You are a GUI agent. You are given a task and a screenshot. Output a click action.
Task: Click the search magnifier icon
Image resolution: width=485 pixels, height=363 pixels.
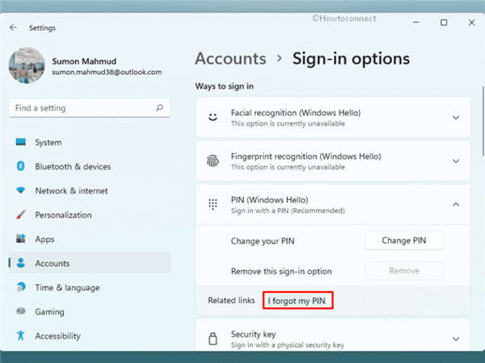coord(161,108)
